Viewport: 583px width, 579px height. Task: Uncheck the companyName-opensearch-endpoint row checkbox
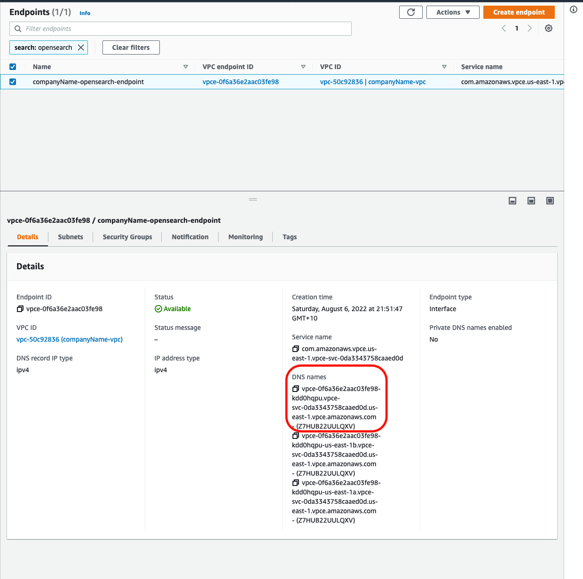[x=13, y=82]
